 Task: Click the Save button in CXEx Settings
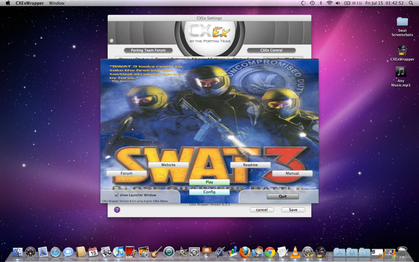tap(293, 210)
